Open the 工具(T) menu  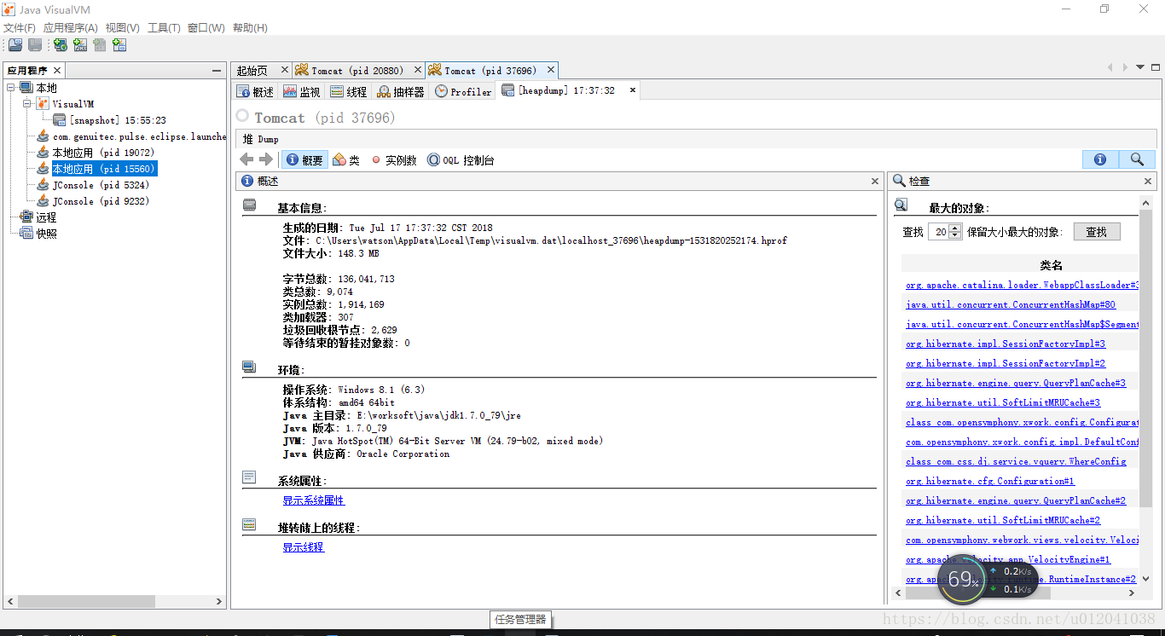tap(164, 28)
